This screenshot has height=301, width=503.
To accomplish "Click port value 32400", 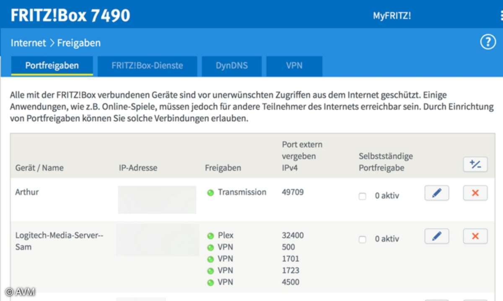I will pyautogui.click(x=293, y=235).
